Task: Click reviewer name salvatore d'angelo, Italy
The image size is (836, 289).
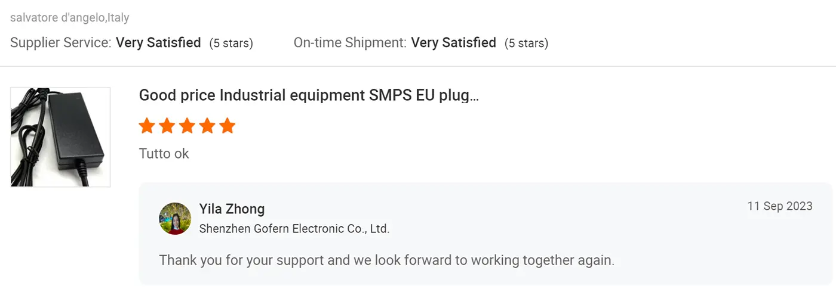Action: tap(69, 18)
